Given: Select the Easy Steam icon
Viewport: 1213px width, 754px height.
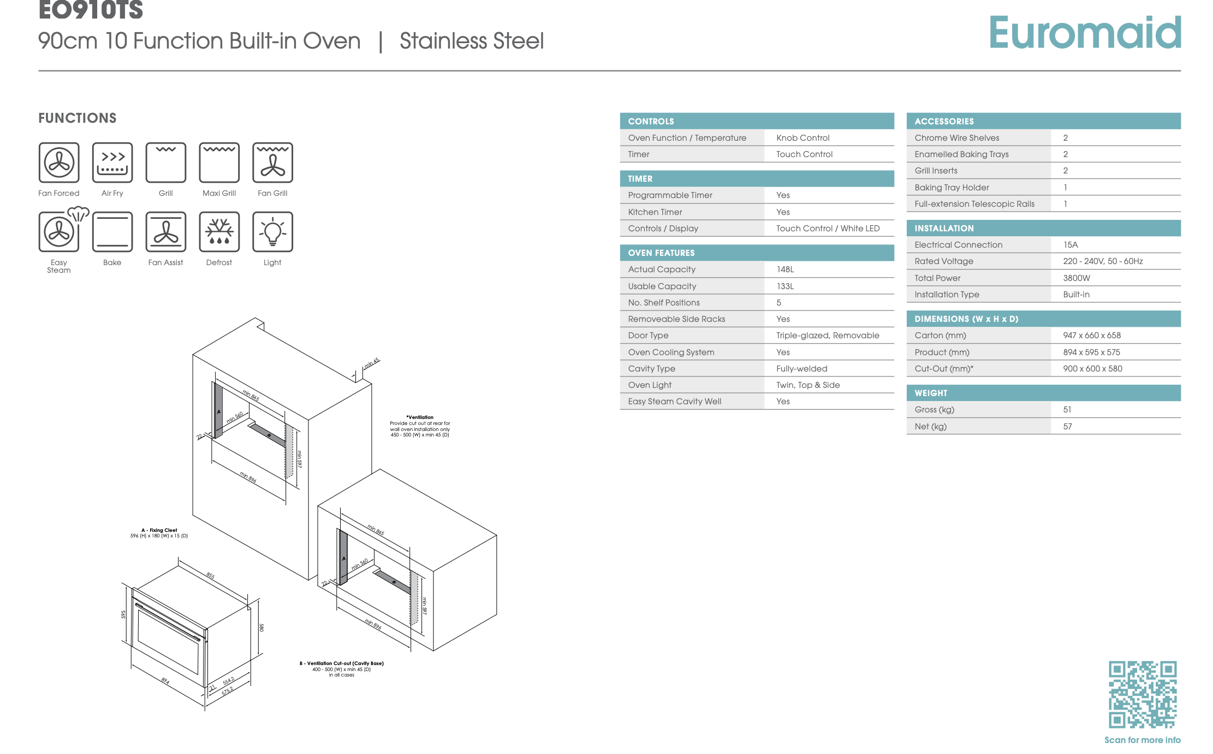Looking at the screenshot, I should point(62,230).
